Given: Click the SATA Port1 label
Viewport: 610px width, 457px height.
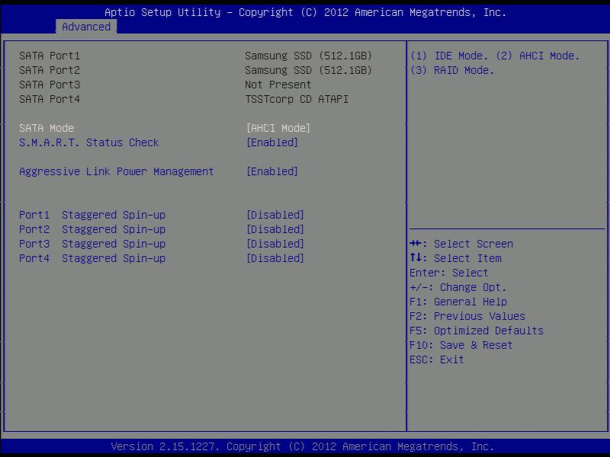Looking at the screenshot, I should (x=50, y=56).
